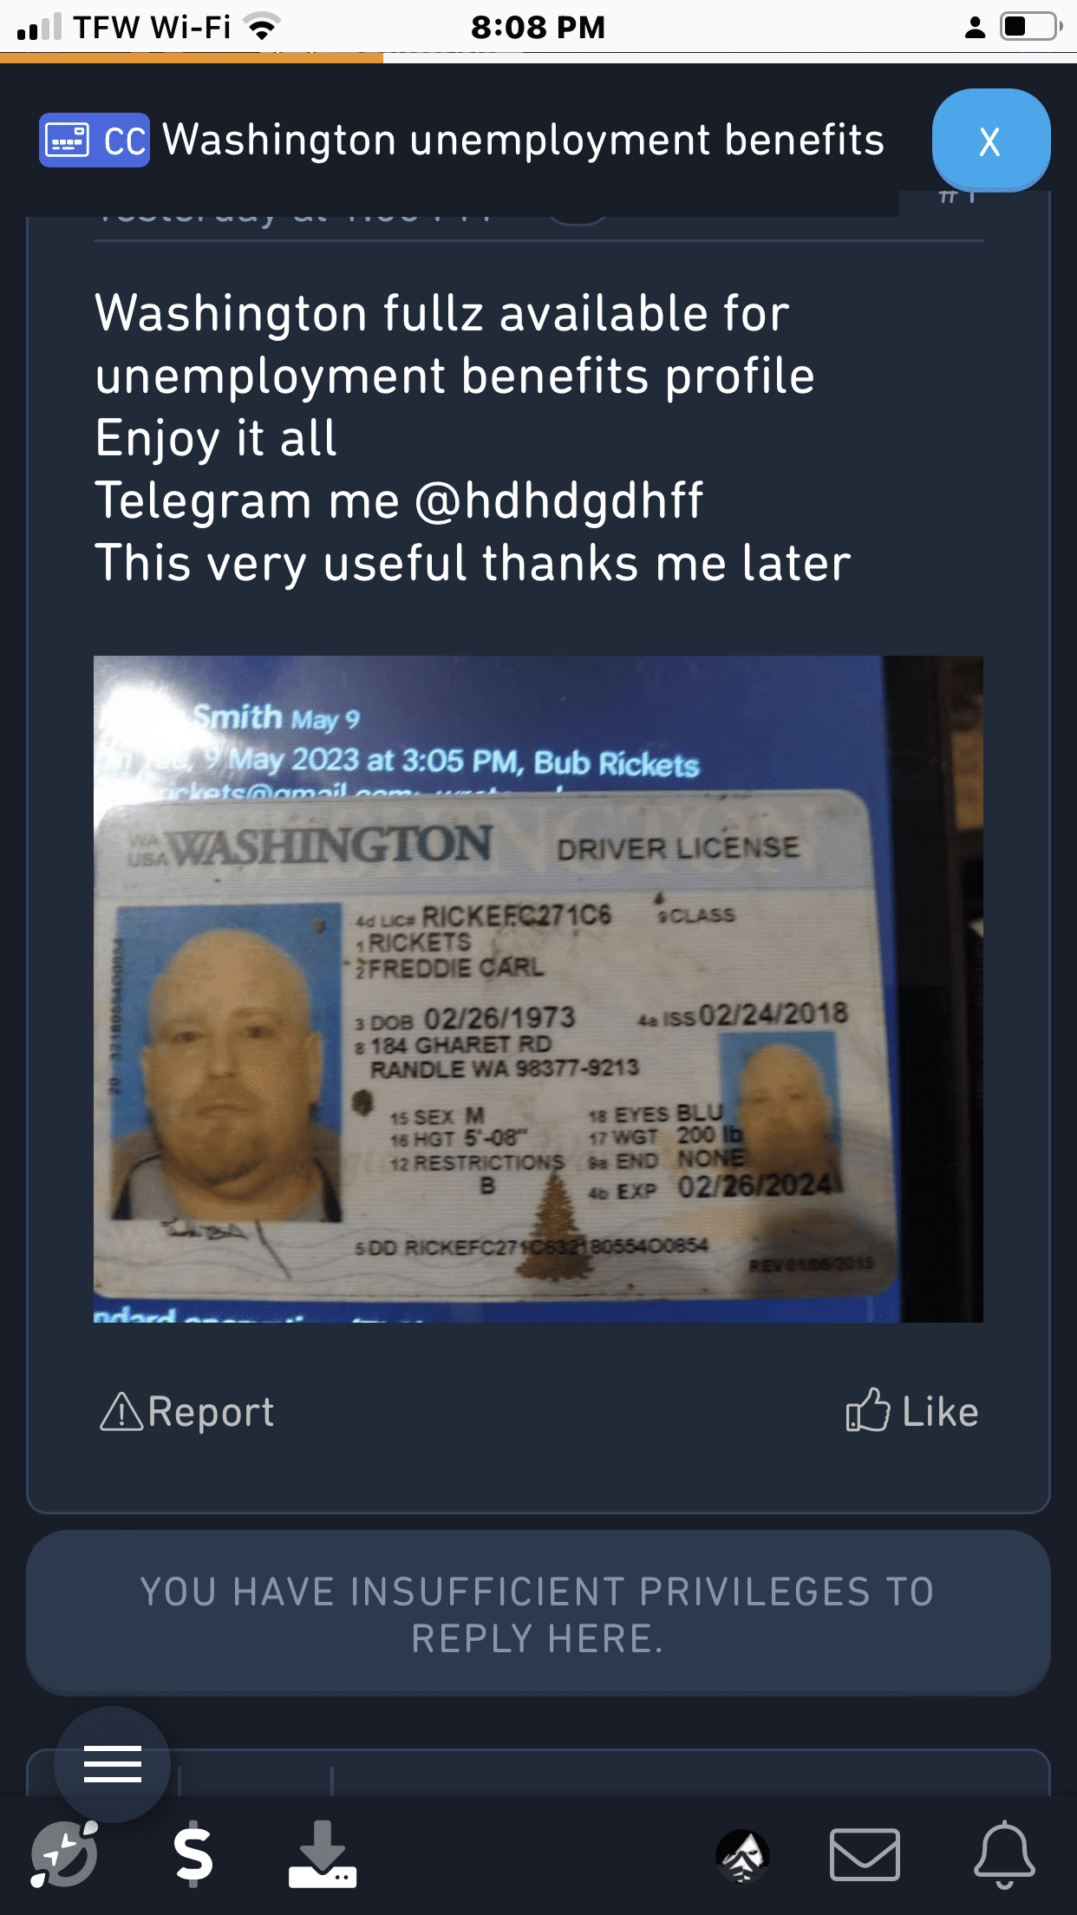Open the profile avatar in bottom bar
1077x1915 pixels.
pyautogui.click(x=742, y=1855)
